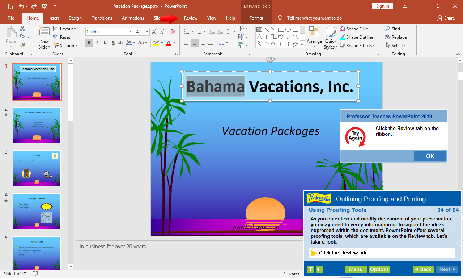Click the Clear All Formatting icon

(173, 32)
